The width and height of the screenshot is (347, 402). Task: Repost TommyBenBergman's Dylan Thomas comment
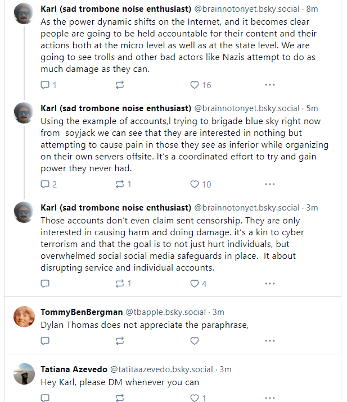pyautogui.click(x=120, y=341)
